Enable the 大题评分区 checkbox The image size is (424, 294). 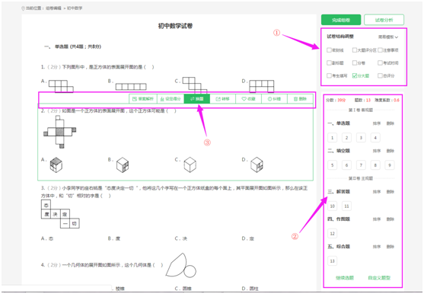(355, 50)
